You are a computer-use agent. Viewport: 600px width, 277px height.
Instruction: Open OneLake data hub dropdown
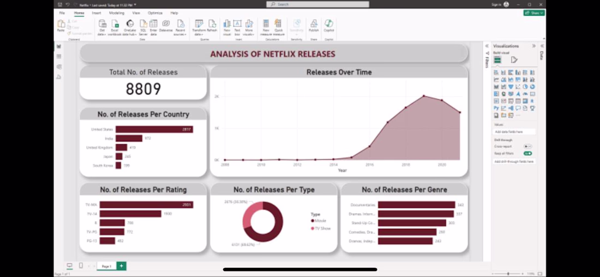tap(130, 28)
